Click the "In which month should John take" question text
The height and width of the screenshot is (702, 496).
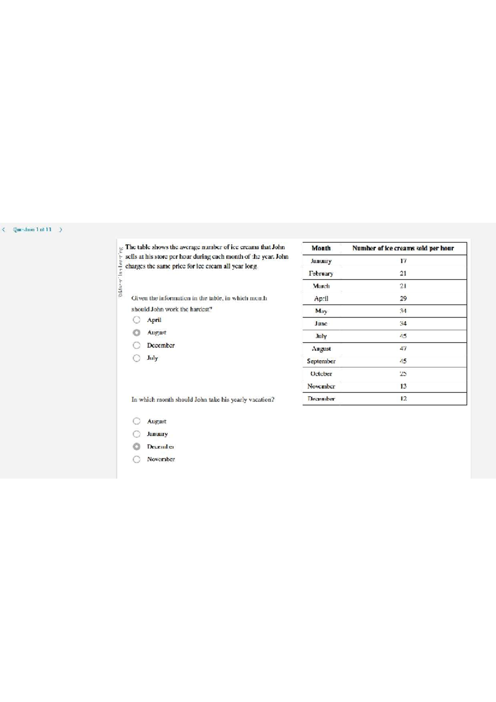click(203, 400)
